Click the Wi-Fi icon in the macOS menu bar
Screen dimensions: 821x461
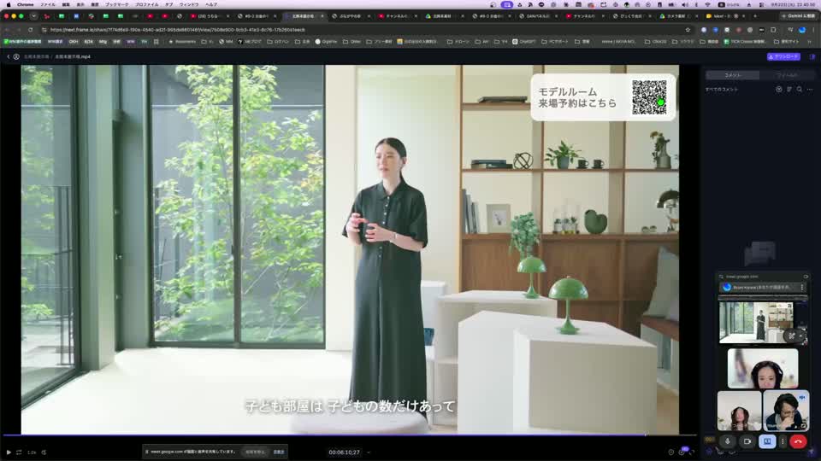pos(708,4)
